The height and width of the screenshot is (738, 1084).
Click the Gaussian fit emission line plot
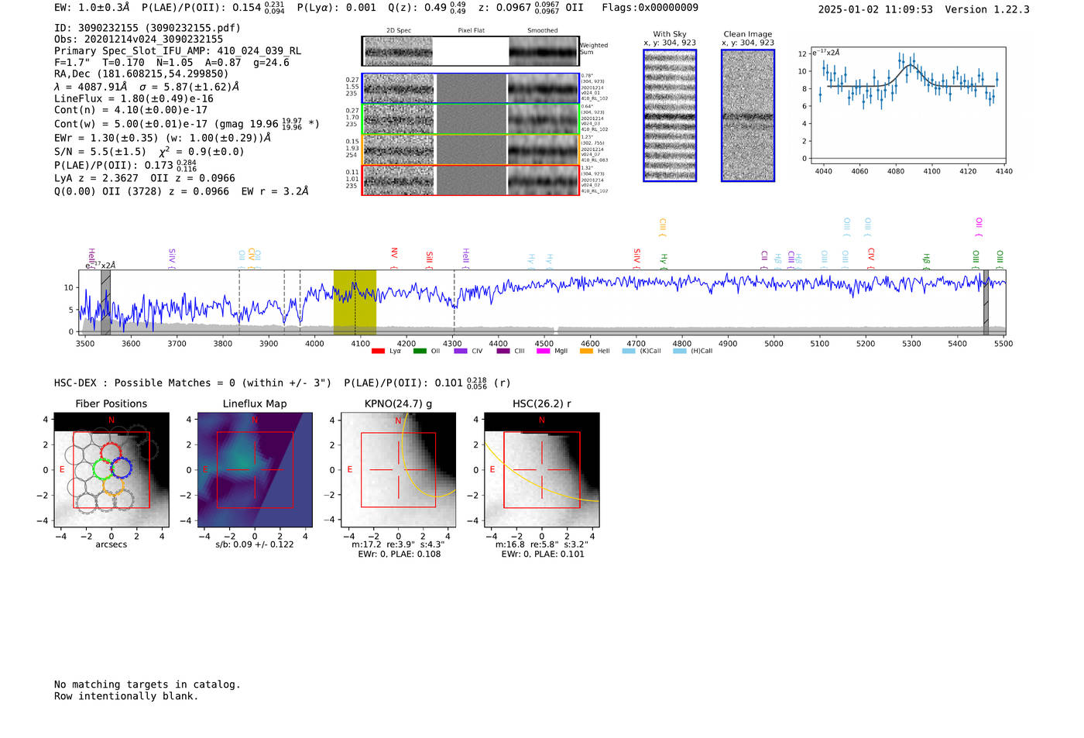click(x=907, y=106)
